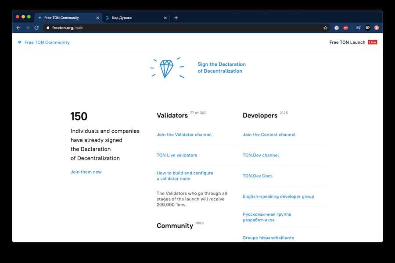Open Join the Contest channel link

point(269,135)
